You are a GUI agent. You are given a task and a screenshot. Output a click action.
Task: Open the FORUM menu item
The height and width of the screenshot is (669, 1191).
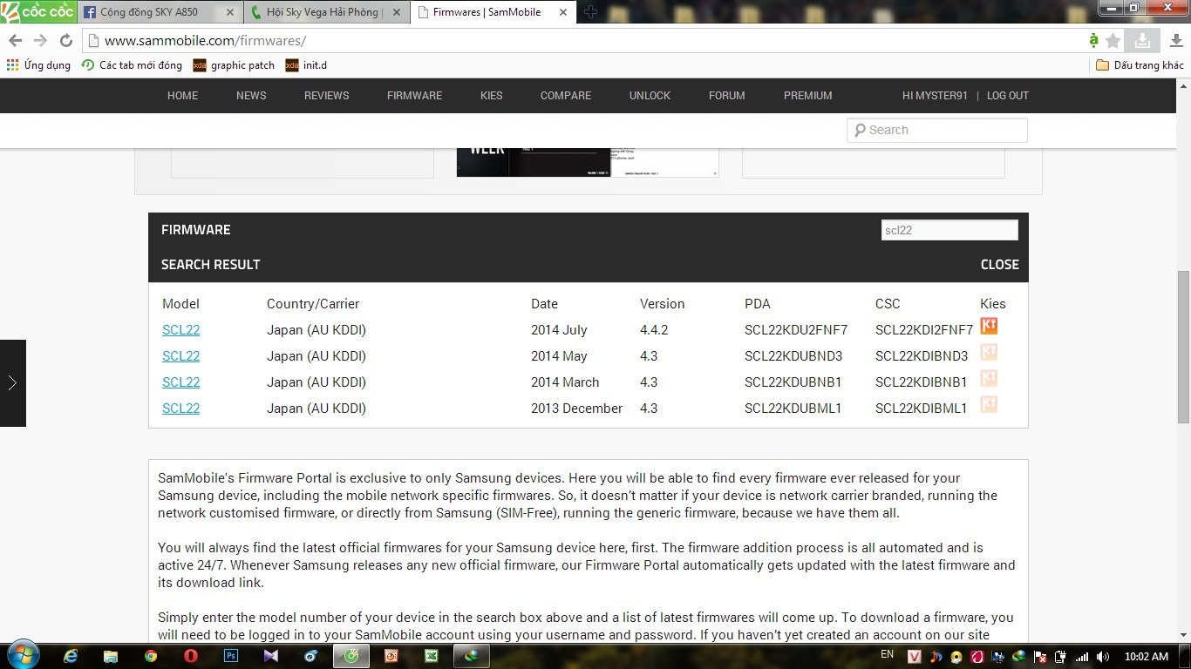[x=727, y=96]
